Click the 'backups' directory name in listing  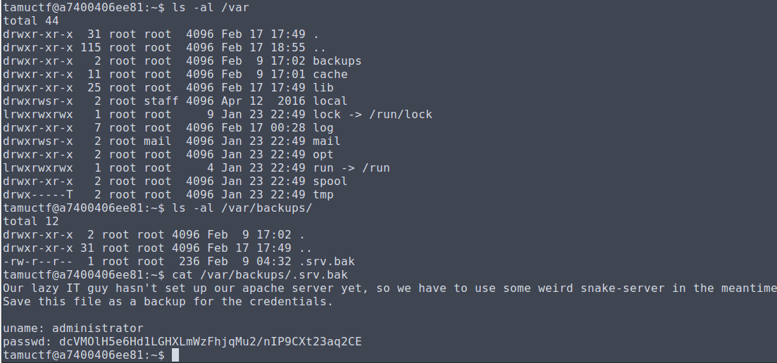(x=337, y=60)
